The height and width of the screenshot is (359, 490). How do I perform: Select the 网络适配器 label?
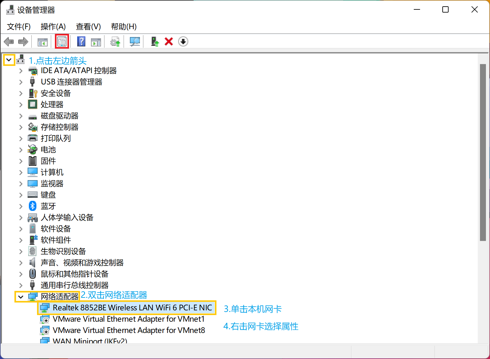(60, 297)
